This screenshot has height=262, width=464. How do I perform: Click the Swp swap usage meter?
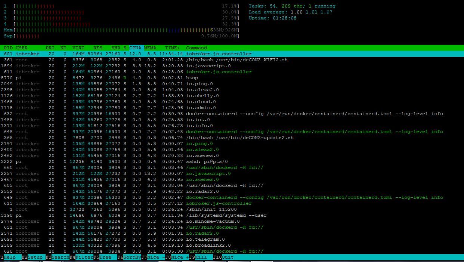pos(121,36)
